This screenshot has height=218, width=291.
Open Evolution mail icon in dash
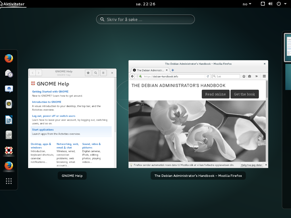[x=9, y=74]
